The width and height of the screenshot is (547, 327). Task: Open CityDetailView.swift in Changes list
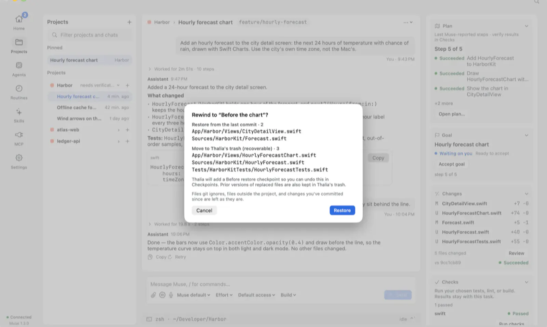click(482, 204)
